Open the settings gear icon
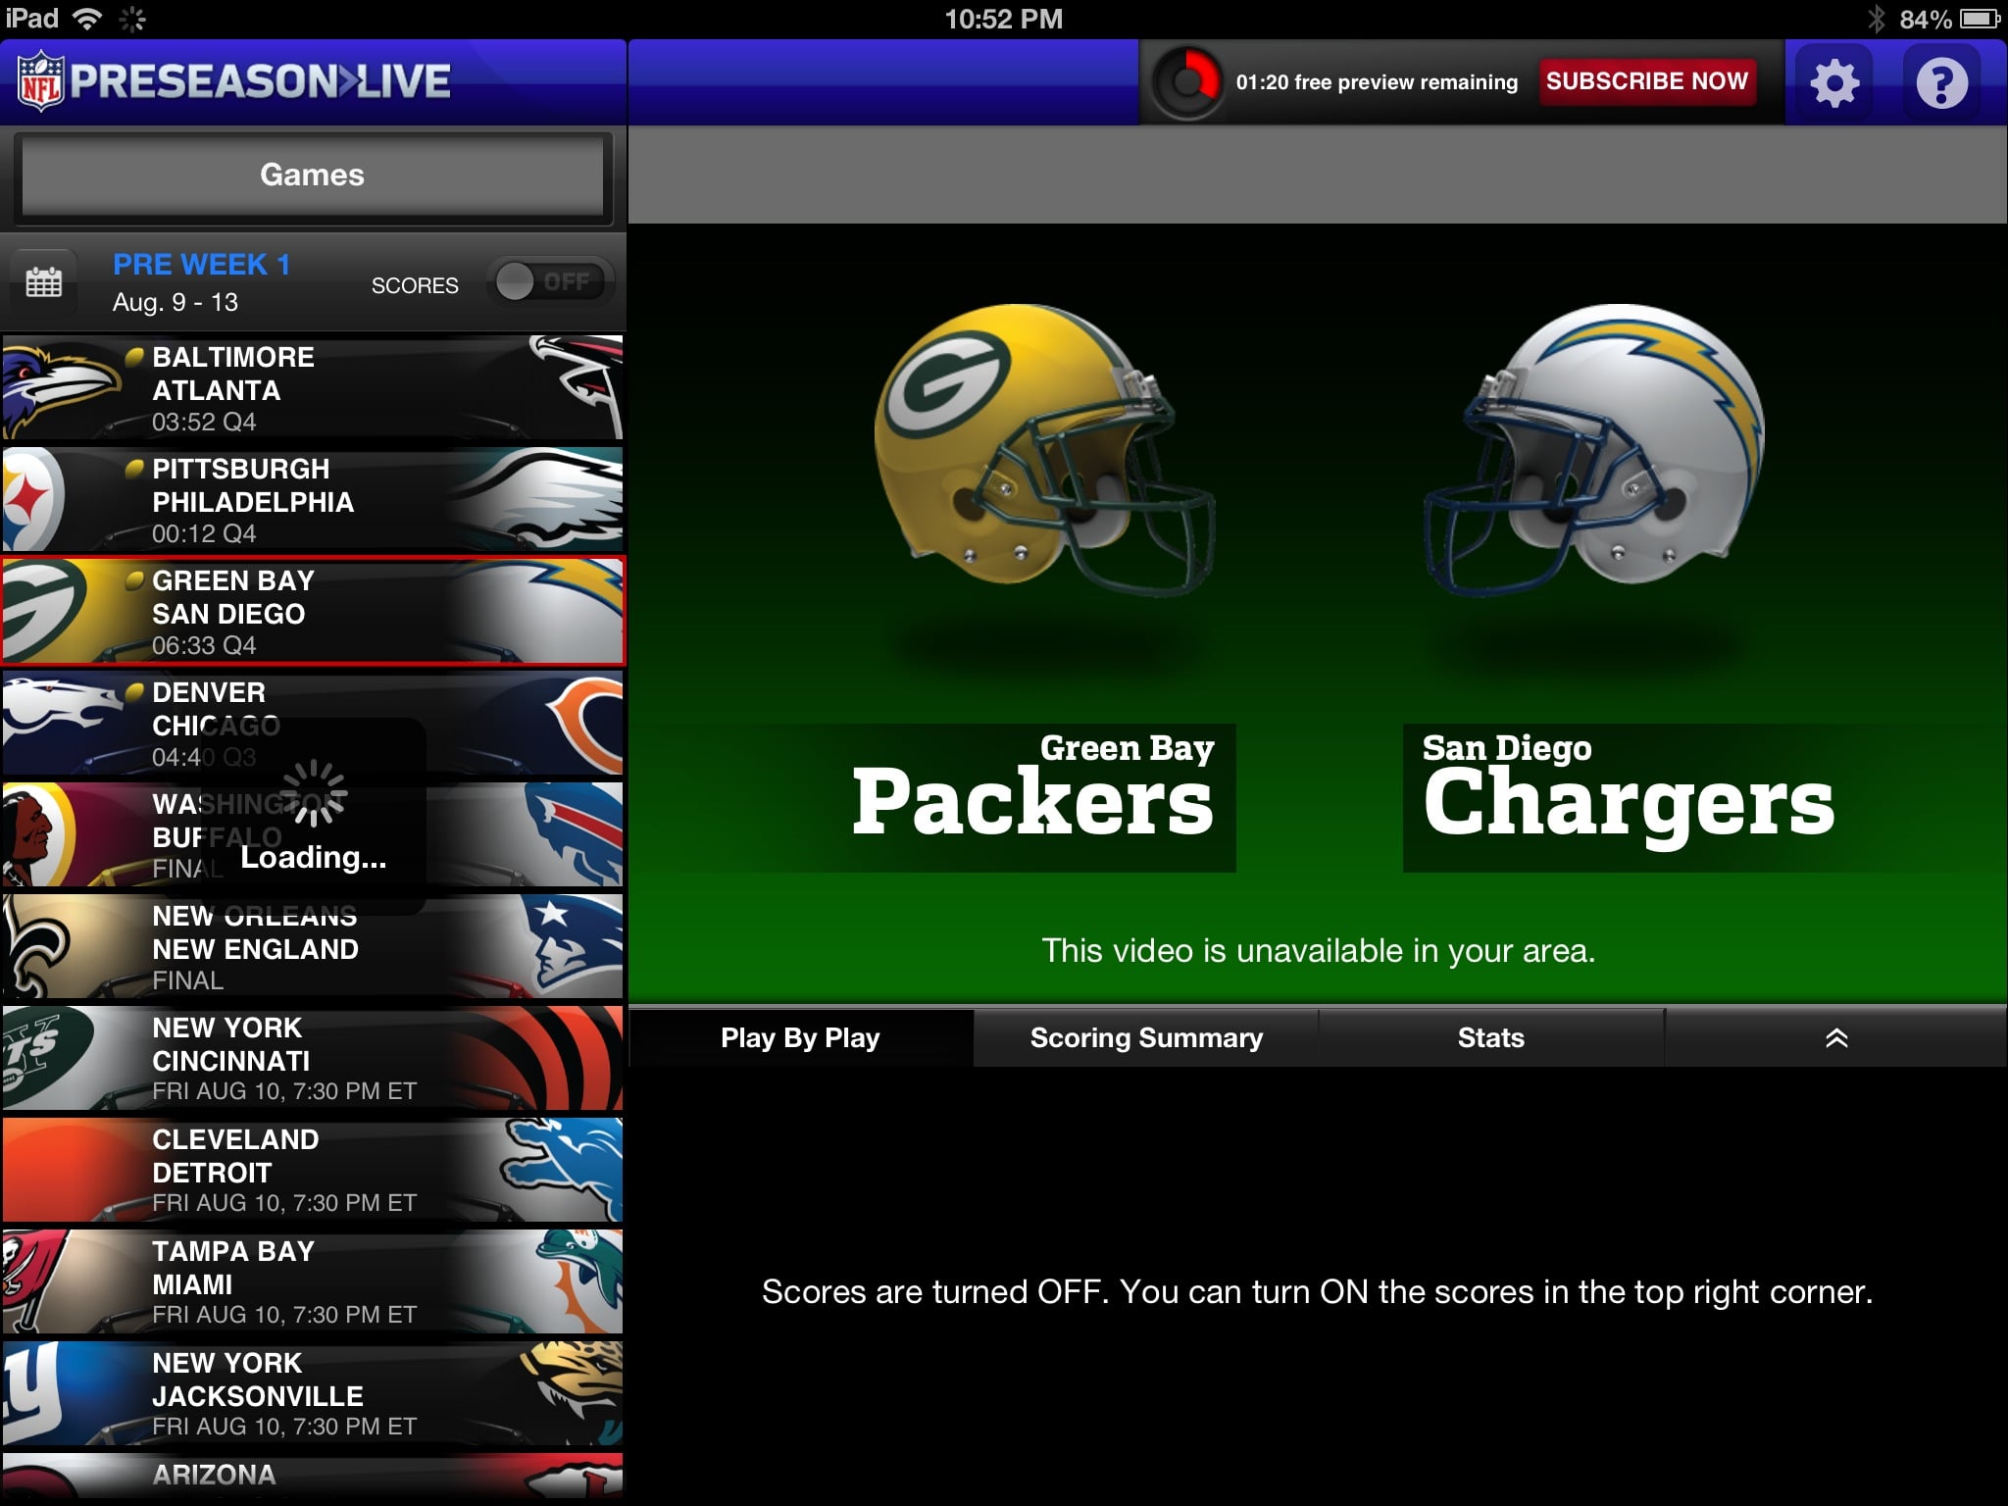 tap(1833, 82)
